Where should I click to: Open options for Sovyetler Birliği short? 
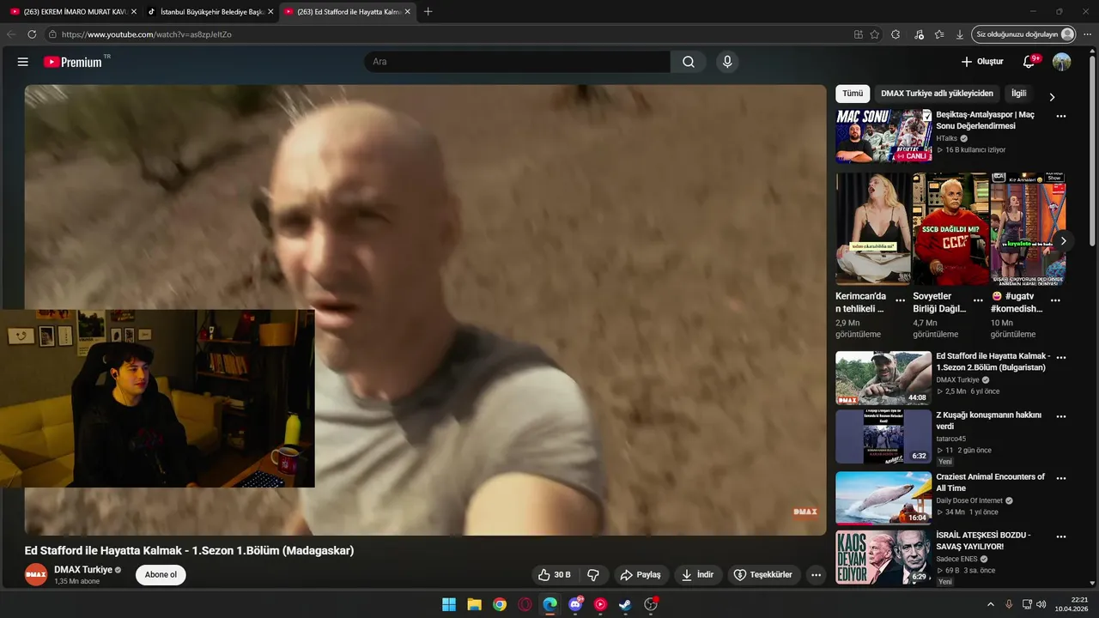click(977, 301)
